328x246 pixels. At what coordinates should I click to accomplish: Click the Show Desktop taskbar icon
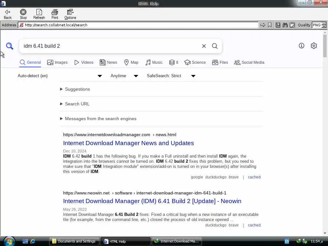pyautogui.click(x=25, y=242)
